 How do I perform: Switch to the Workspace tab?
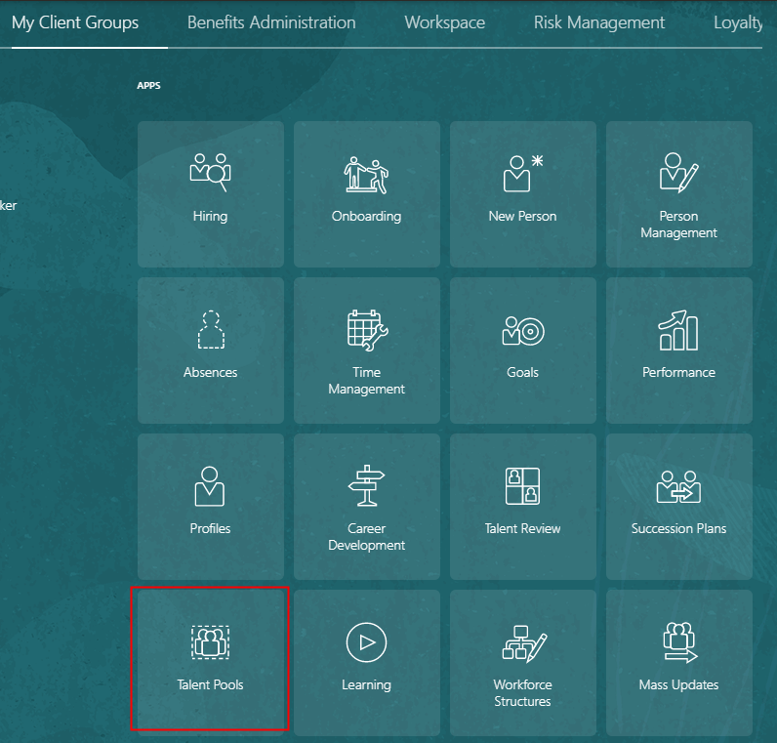pos(444,22)
